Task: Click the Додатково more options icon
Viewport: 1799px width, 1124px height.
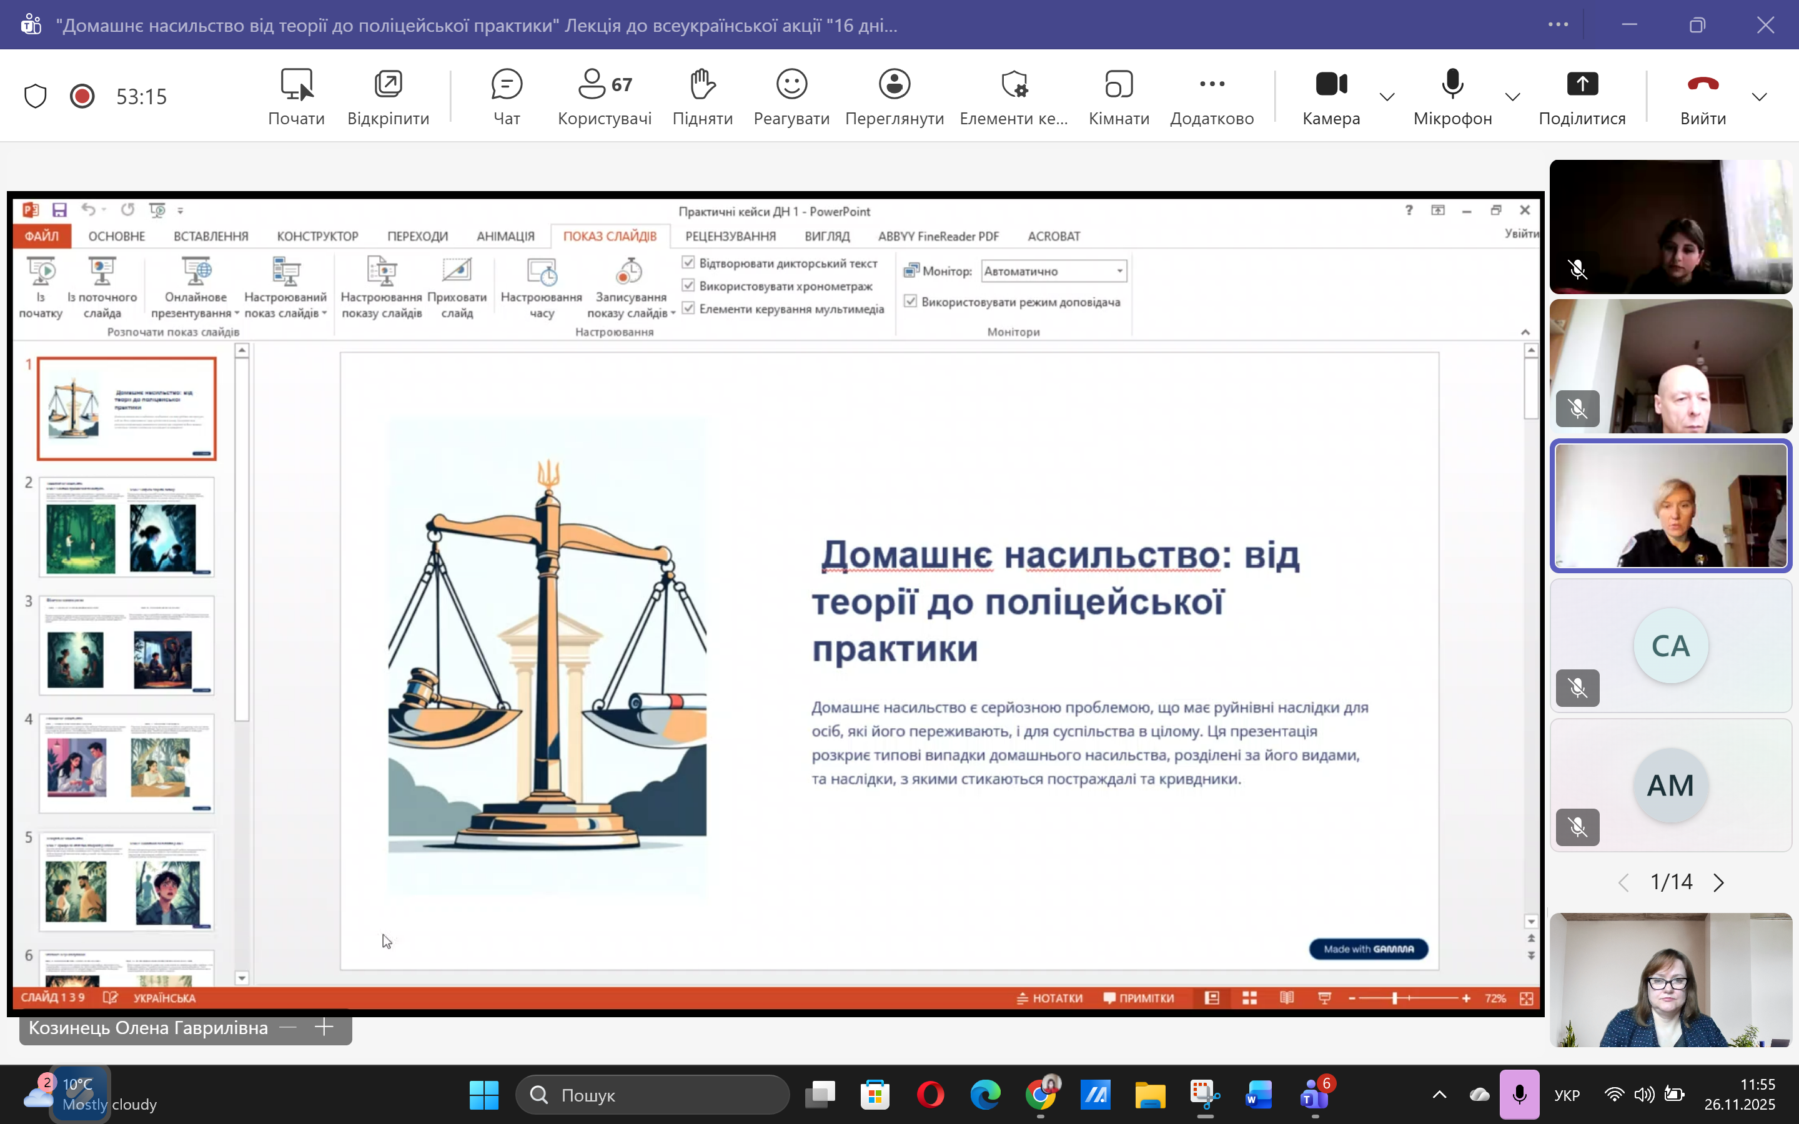Action: (x=1212, y=84)
